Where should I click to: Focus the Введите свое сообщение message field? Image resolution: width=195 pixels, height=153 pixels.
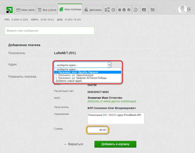tap(49, 31)
